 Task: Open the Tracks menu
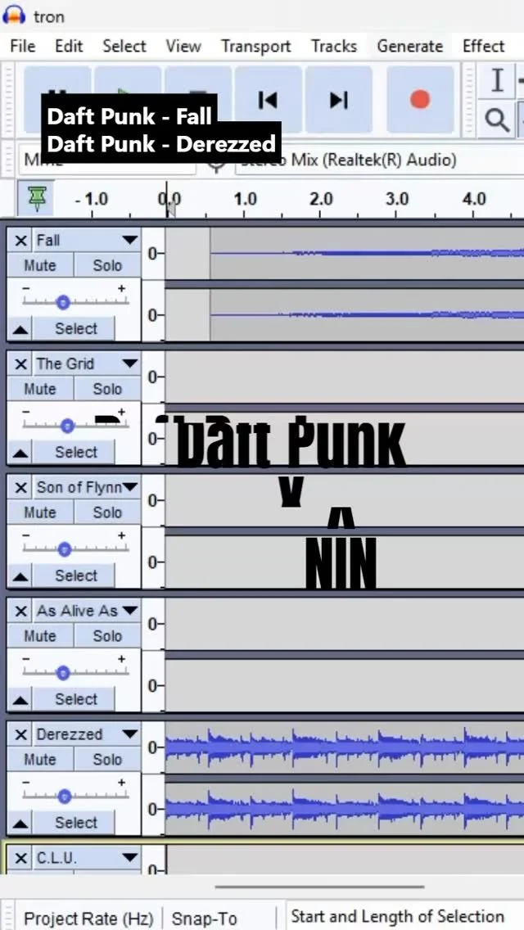pos(334,47)
